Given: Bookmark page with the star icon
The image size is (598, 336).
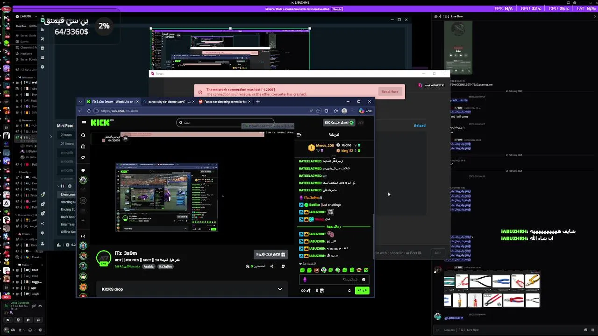Looking at the screenshot, I should 318,111.
